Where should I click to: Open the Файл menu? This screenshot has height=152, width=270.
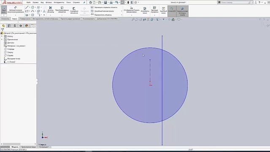[x=28, y=3]
